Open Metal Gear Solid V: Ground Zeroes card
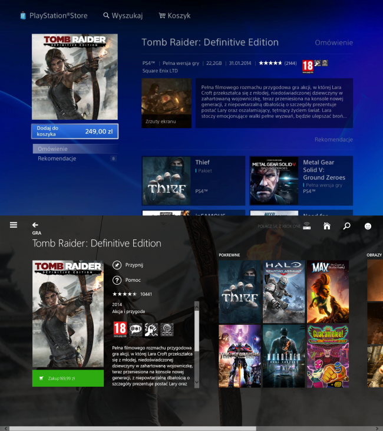The width and height of the screenshot is (383, 431). coord(301,180)
